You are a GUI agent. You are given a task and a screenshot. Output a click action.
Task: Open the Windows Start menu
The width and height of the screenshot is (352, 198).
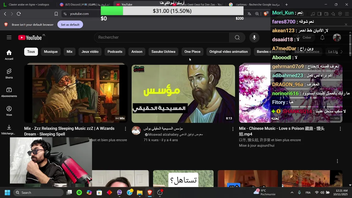coord(7,193)
